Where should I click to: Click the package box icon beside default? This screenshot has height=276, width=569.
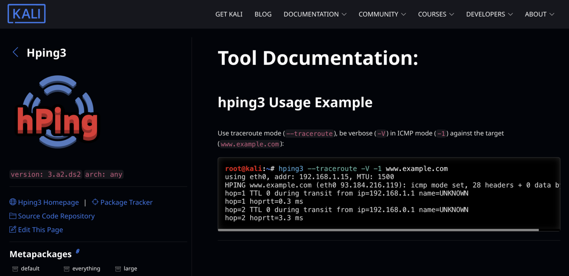(x=15, y=268)
